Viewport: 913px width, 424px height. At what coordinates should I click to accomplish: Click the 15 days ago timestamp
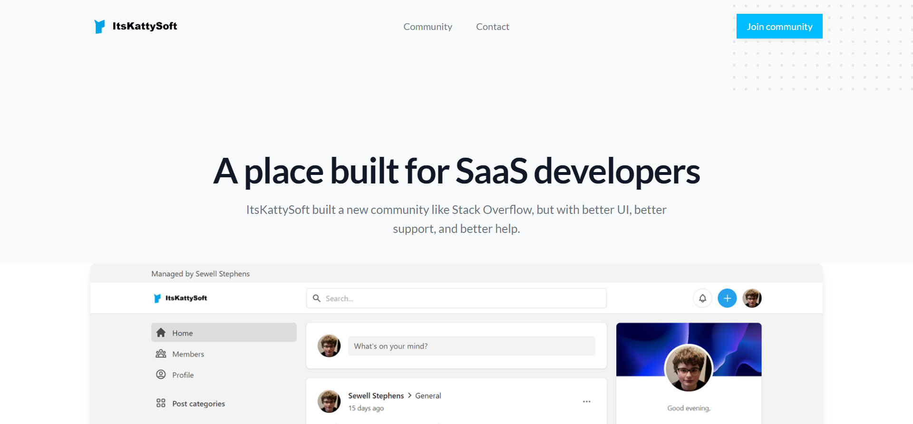coord(366,408)
